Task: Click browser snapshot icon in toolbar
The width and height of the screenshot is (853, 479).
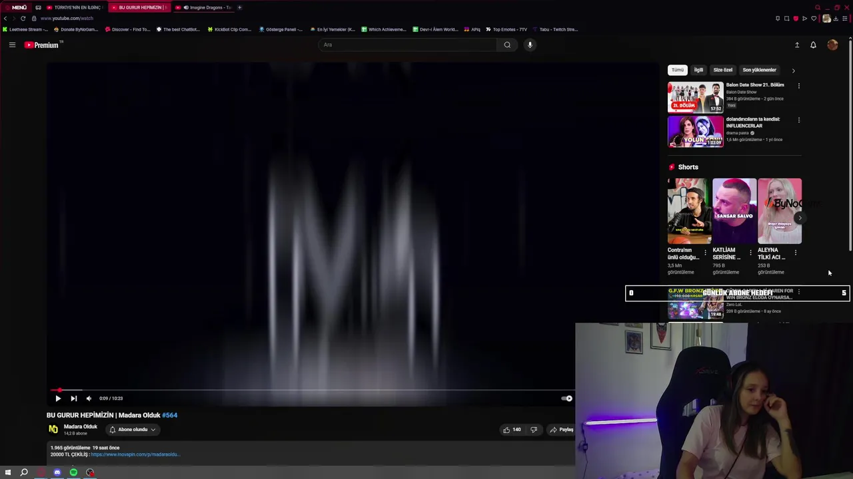Action: 786,19
